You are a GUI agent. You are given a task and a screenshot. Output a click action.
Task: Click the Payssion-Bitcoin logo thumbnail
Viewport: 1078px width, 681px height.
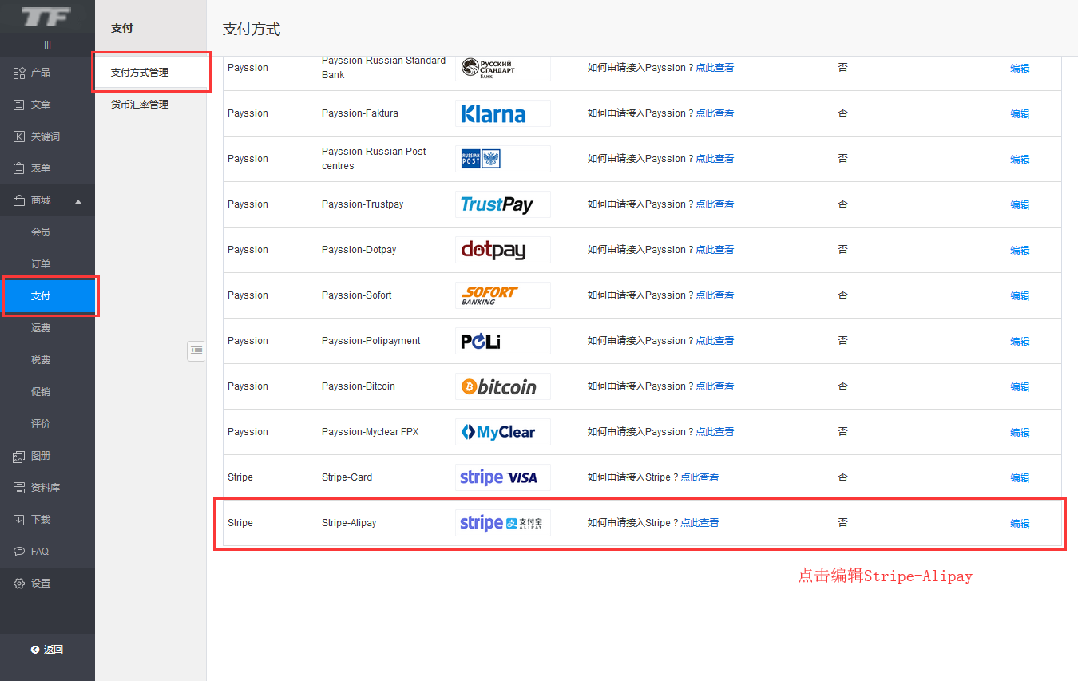click(x=502, y=386)
